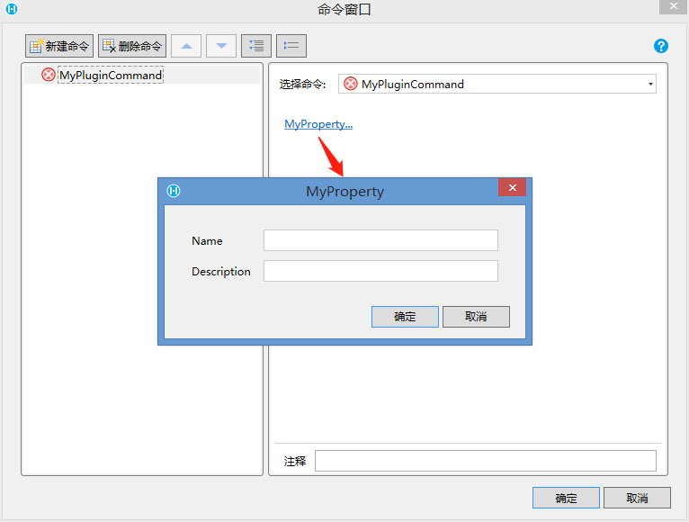Close the MyProperty dialog with the red X
This screenshot has width=689, height=522.
click(513, 188)
